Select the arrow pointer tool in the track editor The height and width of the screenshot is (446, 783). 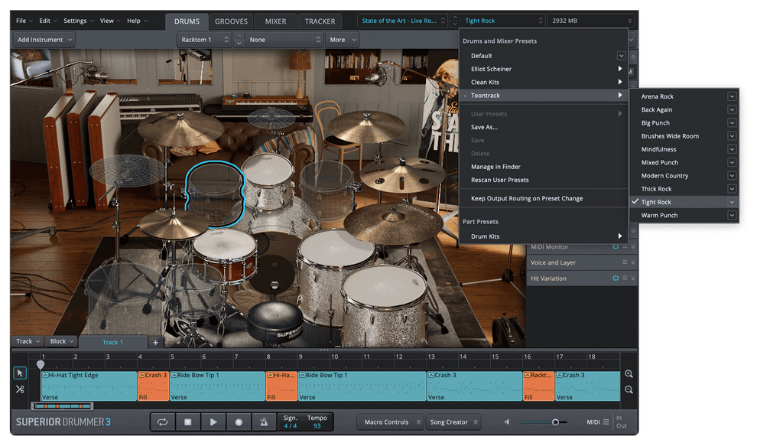point(20,373)
